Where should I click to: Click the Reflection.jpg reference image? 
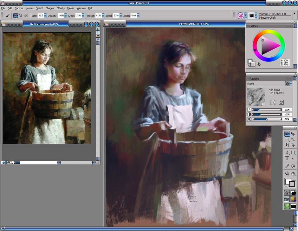coord(47,88)
